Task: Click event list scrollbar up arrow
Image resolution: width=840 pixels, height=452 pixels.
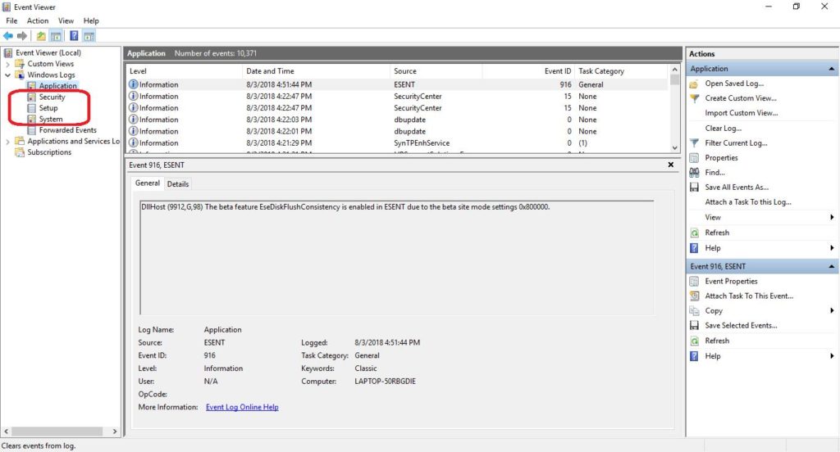Action: 675,70
